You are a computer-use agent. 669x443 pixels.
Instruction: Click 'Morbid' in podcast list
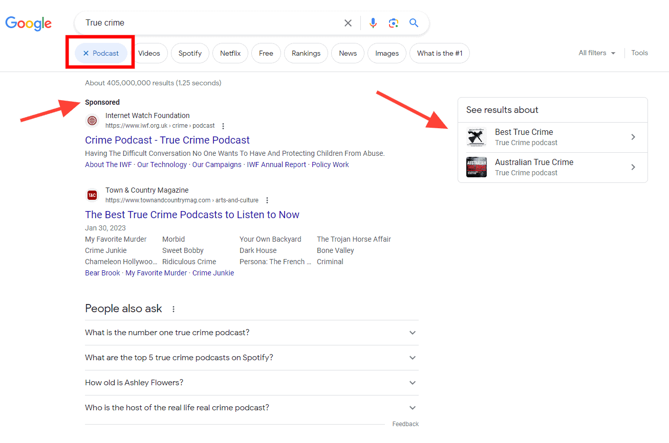pos(174,239)
